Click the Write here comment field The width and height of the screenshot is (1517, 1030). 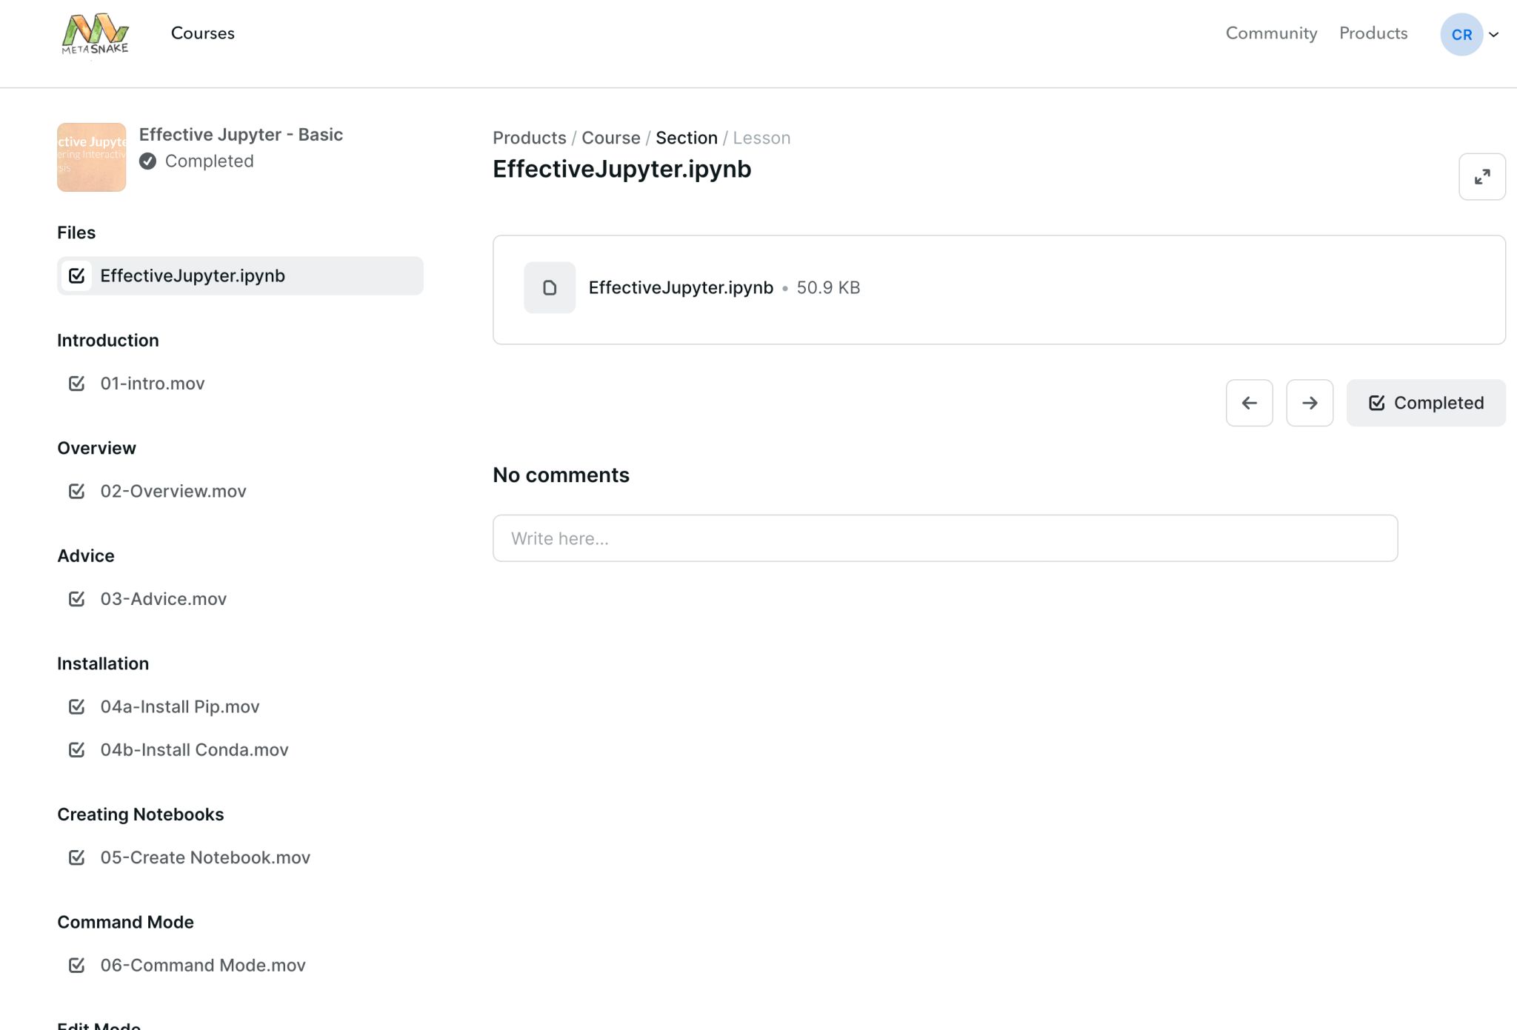point(944,538)
